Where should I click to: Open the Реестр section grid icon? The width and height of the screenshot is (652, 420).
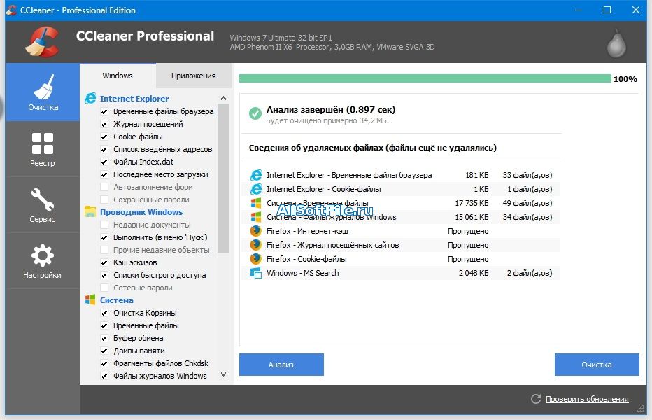[43, 148]
